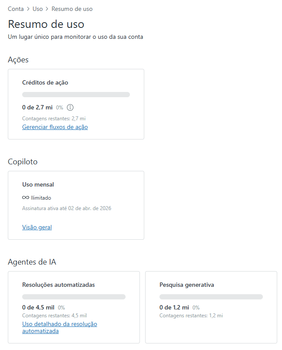
Task: Select the Pesquisa generativa card title
Action: click(x=187, y=285)
